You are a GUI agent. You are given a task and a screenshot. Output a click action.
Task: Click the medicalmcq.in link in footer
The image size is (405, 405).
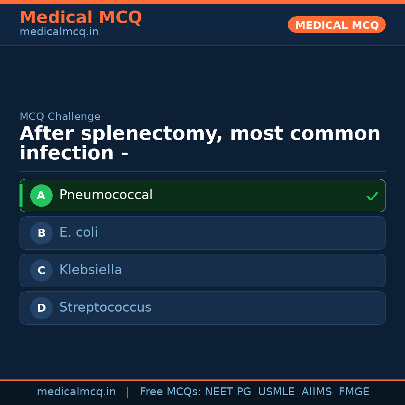pyautogui.click(x=76, y=392)
